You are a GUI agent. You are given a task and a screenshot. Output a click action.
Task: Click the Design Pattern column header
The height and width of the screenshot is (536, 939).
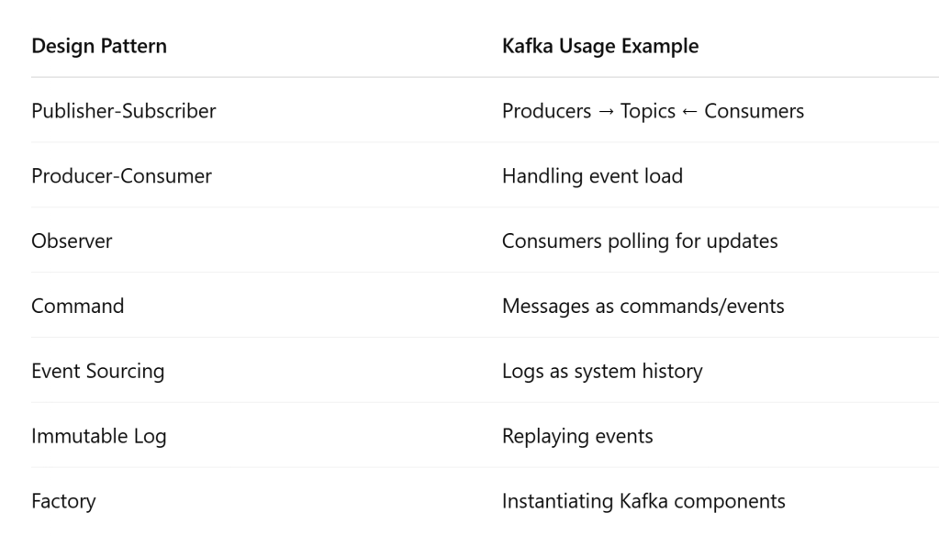[x=99, y=46]
